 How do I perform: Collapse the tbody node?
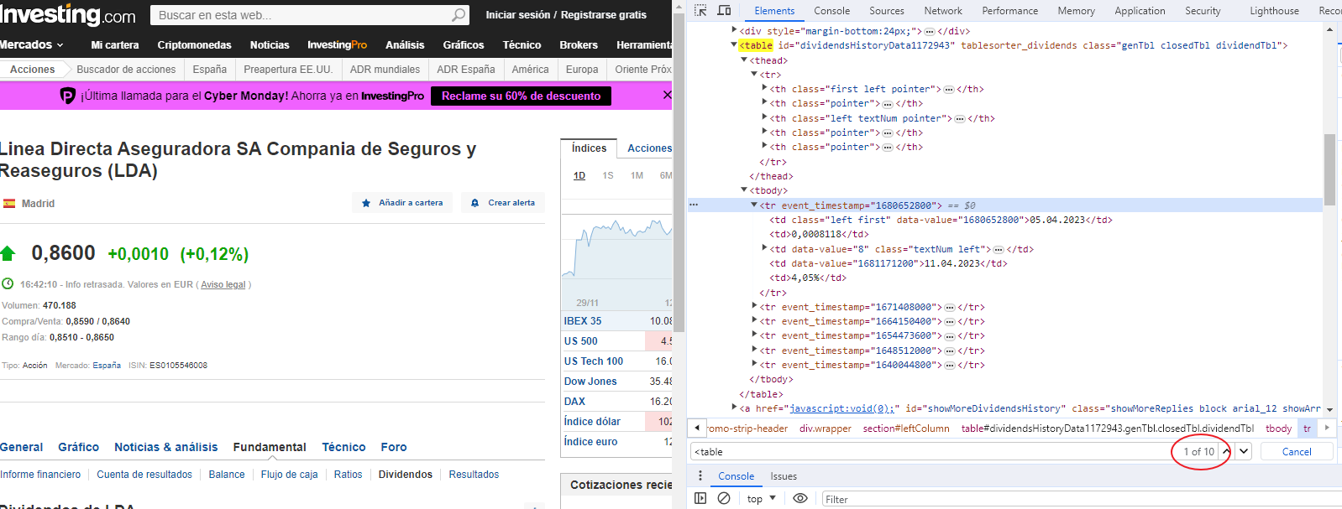coord(744,190)
